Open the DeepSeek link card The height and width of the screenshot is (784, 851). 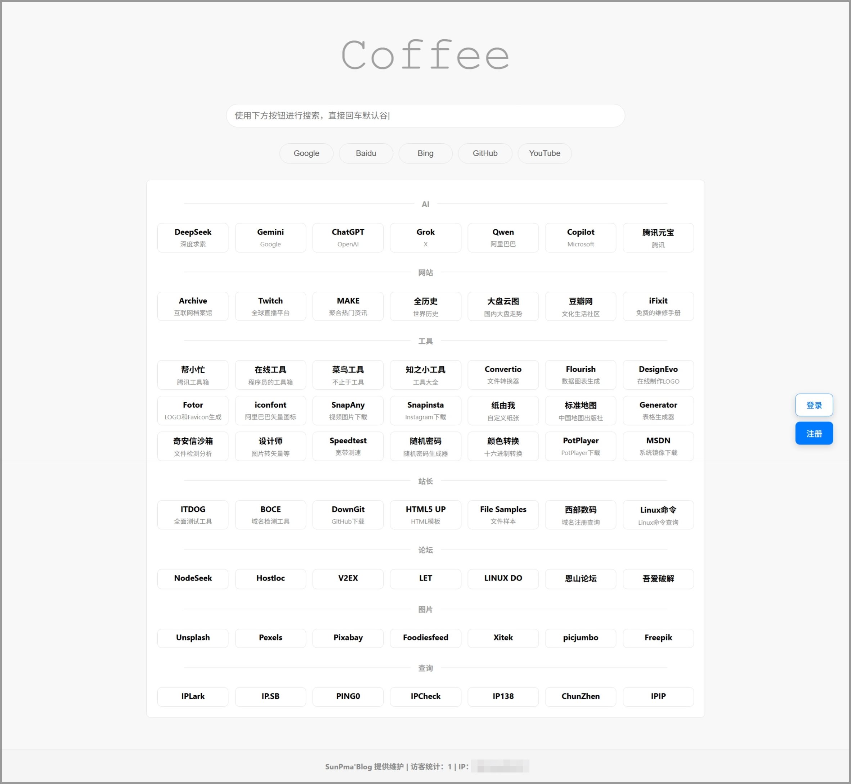[193, 238]
